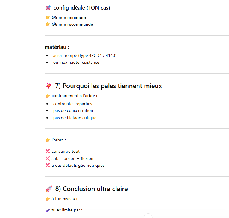Click the red X beside concentre tout

[x=47, y=151]
